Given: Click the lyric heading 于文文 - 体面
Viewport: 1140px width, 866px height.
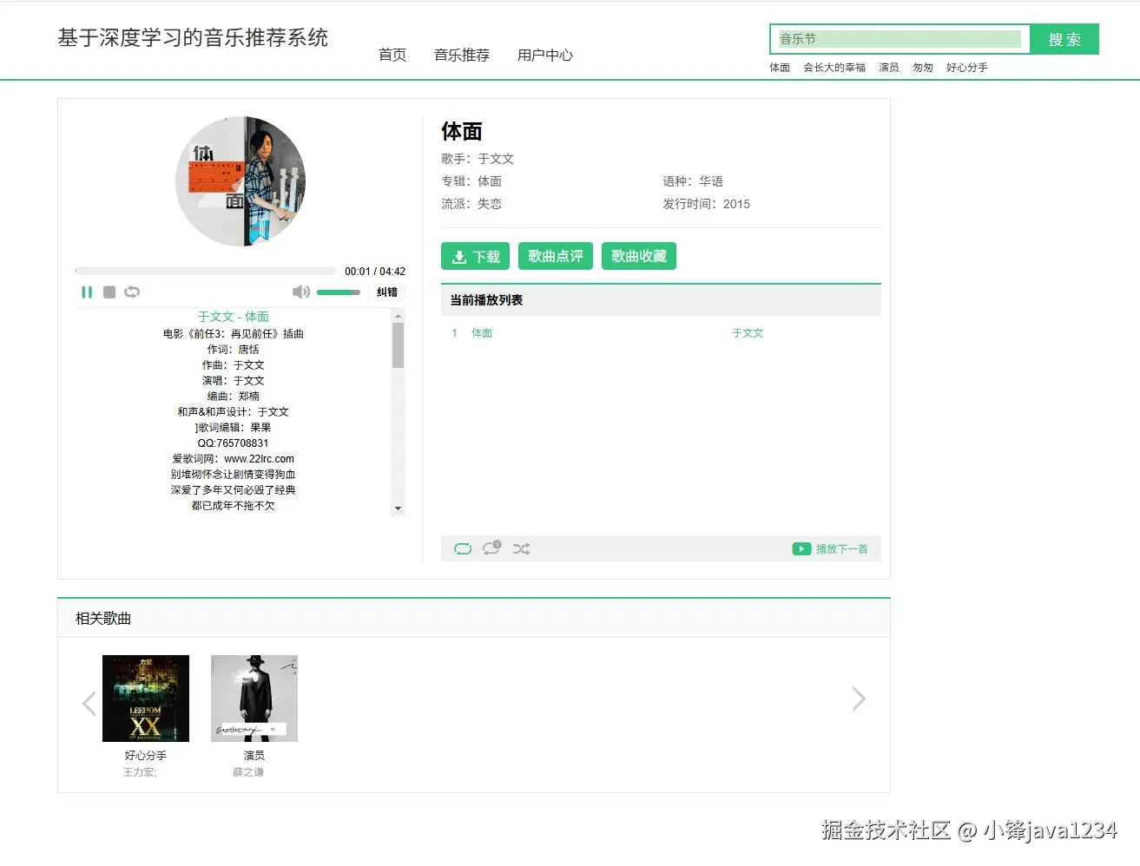Looking at the screenshot, I should (234, 317).
